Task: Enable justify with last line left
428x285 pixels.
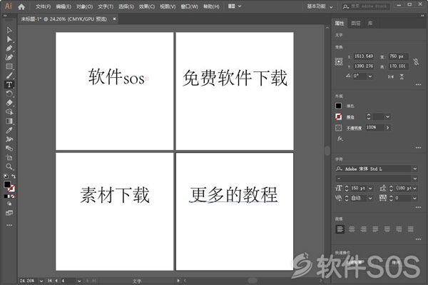Action: tap(375, 229)
